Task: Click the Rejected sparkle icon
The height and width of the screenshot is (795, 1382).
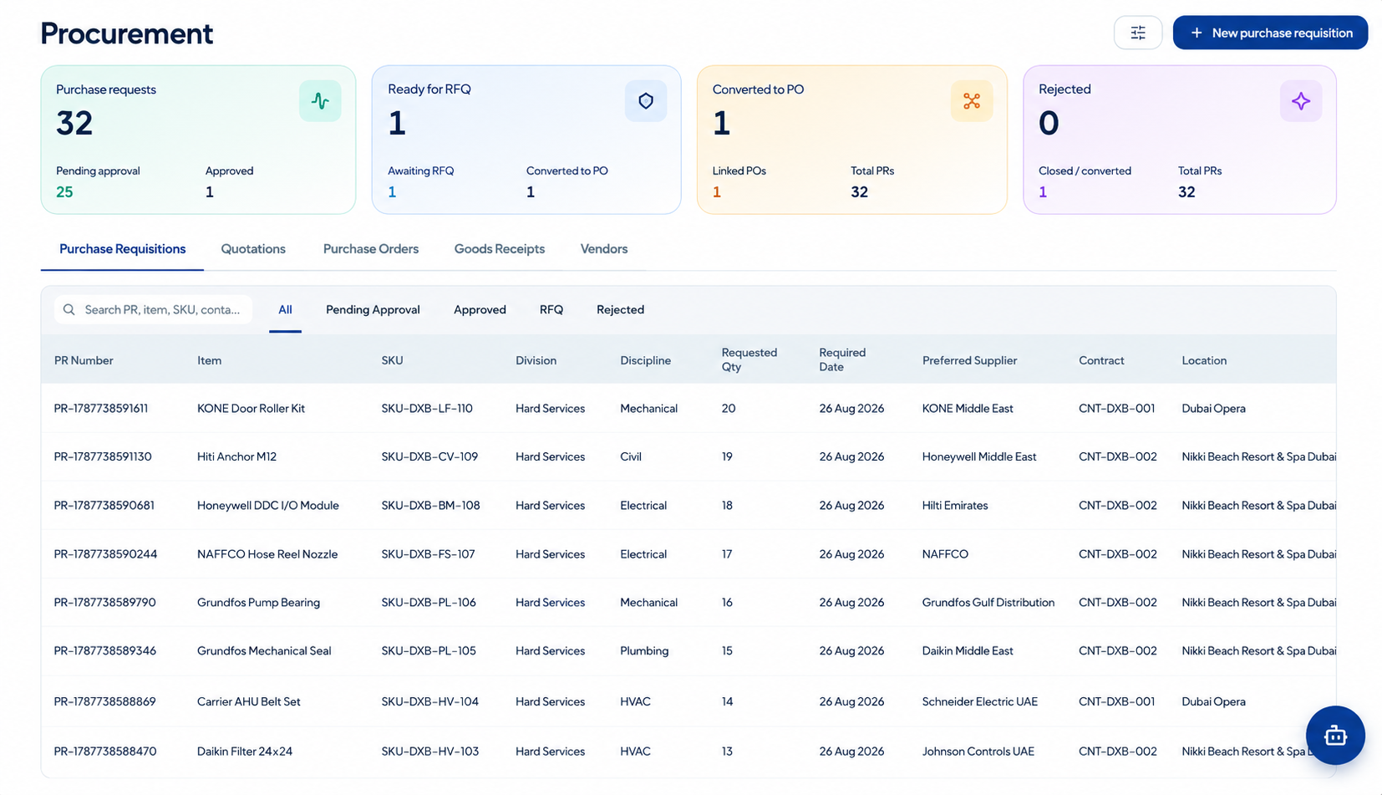Action: 1301,101
